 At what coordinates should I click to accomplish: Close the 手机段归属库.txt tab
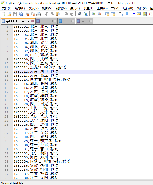33,21
